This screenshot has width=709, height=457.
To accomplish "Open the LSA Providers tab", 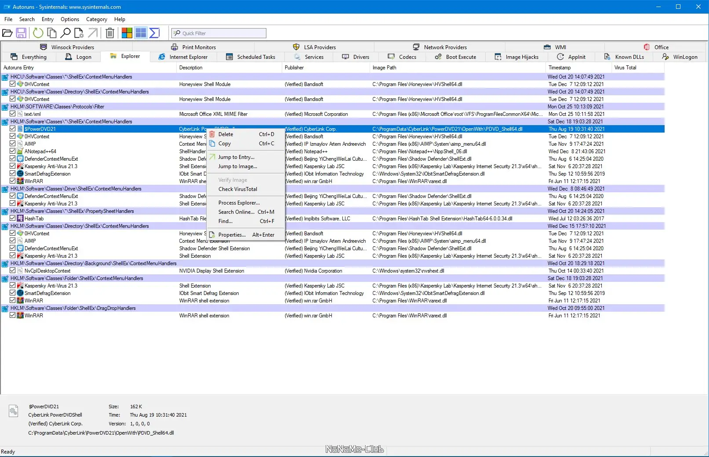I will point(314,47).
